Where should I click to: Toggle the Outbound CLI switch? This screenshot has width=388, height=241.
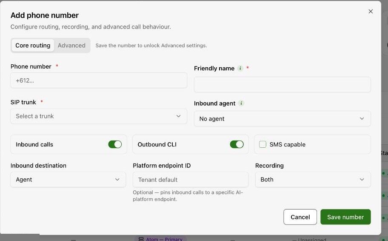click(x=237, y=144)
